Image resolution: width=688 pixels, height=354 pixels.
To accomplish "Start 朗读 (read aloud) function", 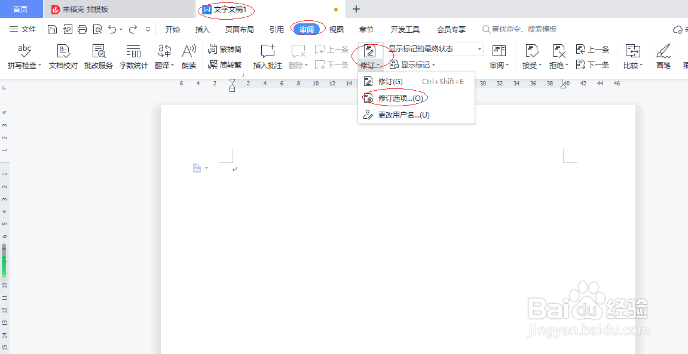I will 189,56.
